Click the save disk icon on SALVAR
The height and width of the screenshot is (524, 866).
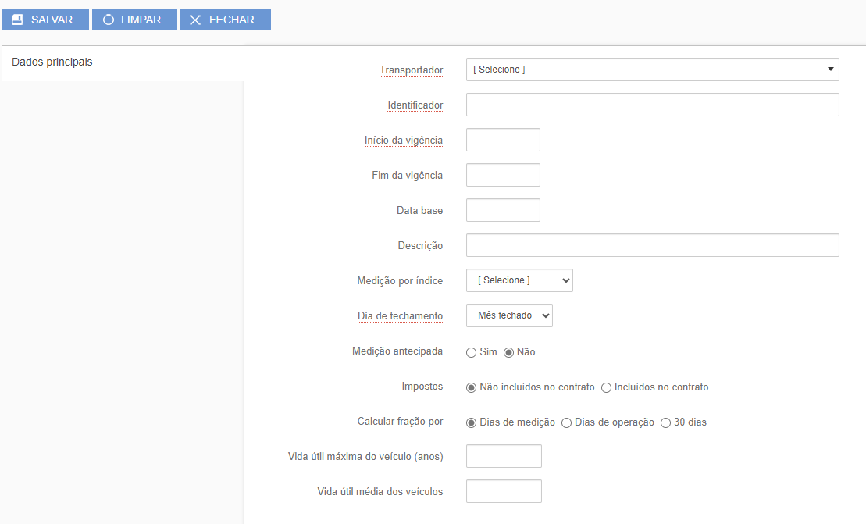point(17,20)
